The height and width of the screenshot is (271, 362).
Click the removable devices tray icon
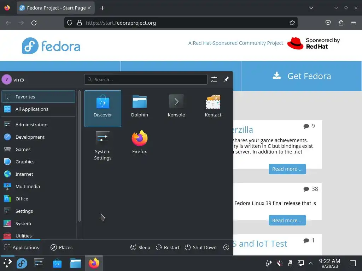pos(290,263)
